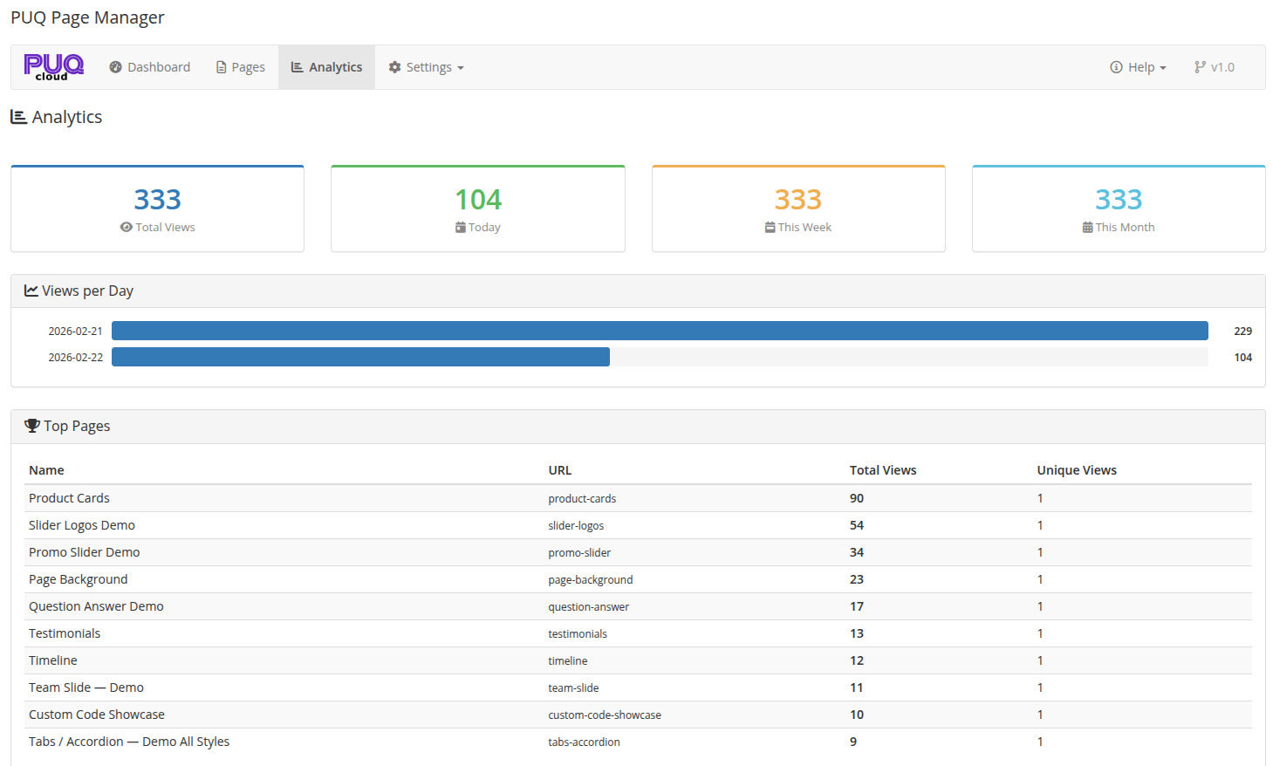
Task: Open the Settings dropdown menu
Action: (425, 66)
